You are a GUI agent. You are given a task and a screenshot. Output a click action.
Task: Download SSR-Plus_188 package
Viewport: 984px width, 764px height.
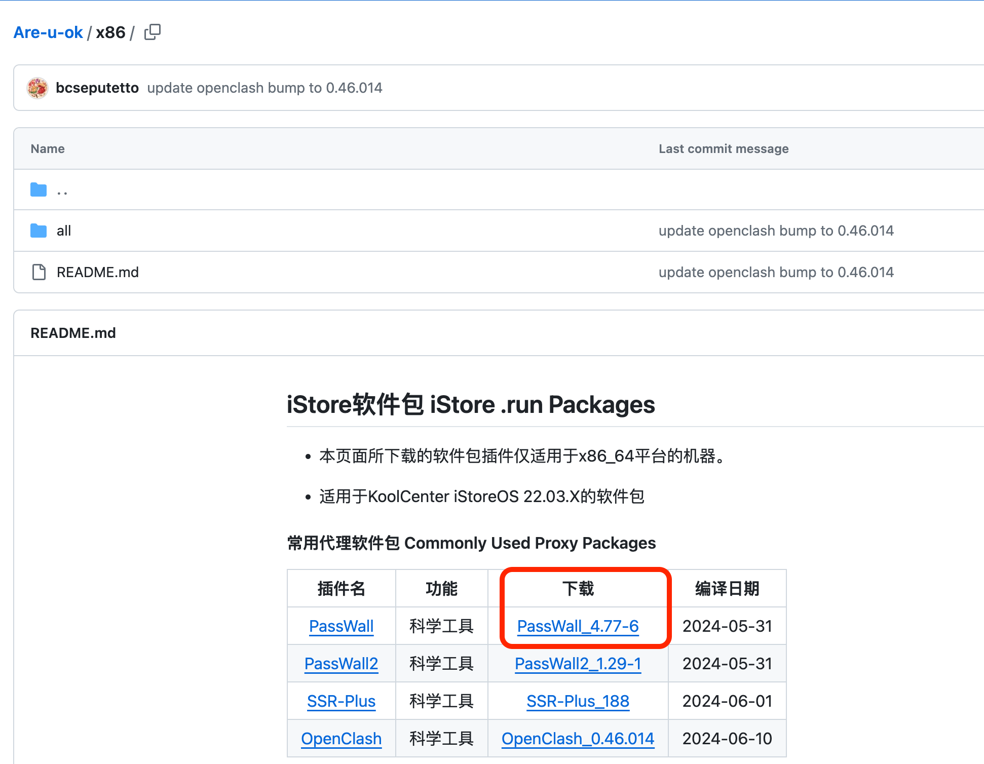click(578, 701)
